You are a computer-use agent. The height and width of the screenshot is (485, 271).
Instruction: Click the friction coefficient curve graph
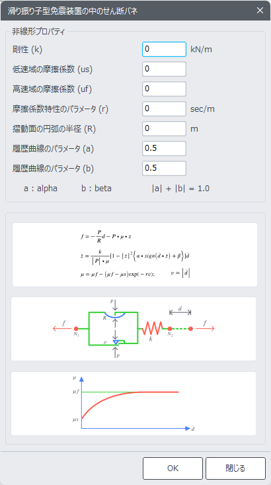click(x=134, y=404)
